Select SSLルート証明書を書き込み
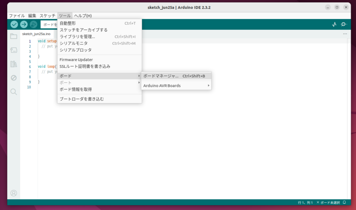 [99, 66]
